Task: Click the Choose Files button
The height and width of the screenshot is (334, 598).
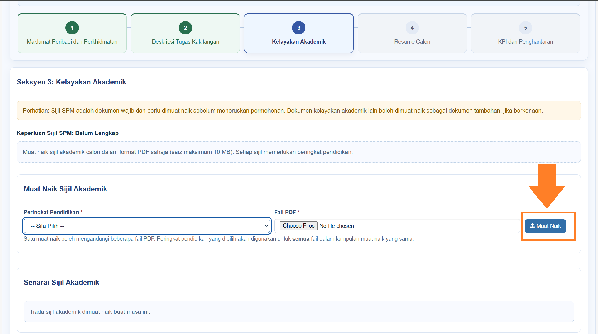Action: tap(298, 226)
